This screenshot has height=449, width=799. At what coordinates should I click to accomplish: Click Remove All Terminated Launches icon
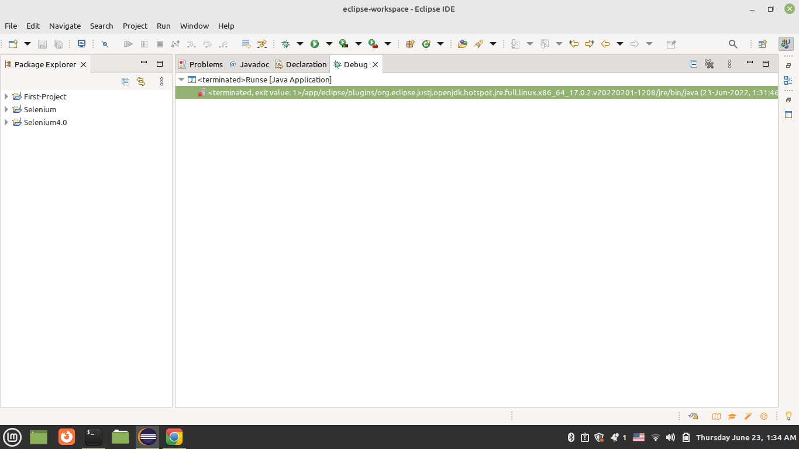click(x=710, y=64)
